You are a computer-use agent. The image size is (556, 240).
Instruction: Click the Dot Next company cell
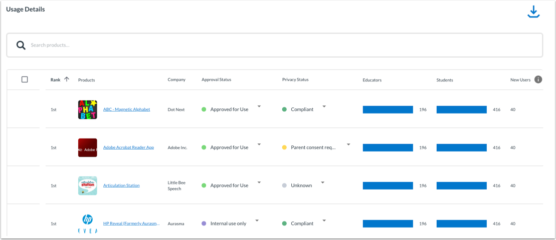[x=176, y=109]
